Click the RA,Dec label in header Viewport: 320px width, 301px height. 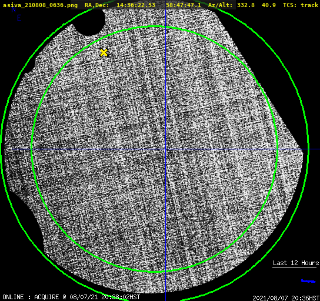click(96, 5)
